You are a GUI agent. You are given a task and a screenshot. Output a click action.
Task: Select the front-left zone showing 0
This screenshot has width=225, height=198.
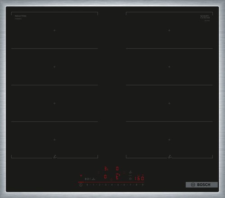(x=105, y=176)
